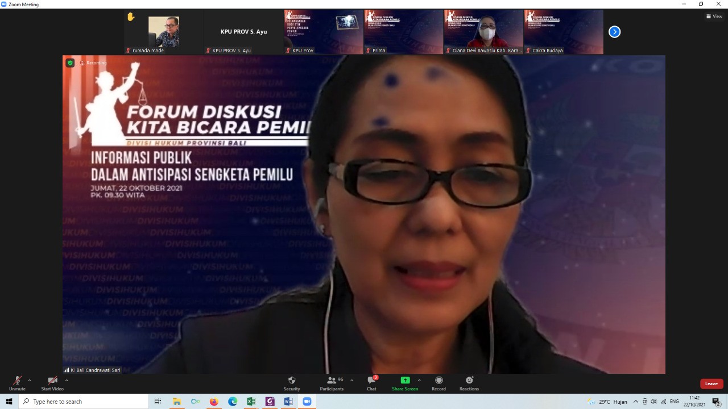
Task: Open the Reactions menu
Action: click(x=469, y=383)
